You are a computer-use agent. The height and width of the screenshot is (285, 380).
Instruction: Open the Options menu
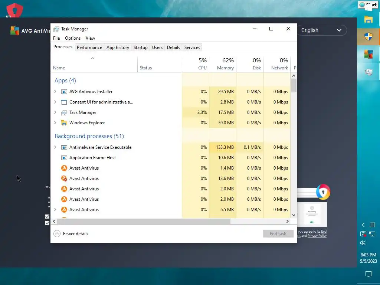click(73, 38)
